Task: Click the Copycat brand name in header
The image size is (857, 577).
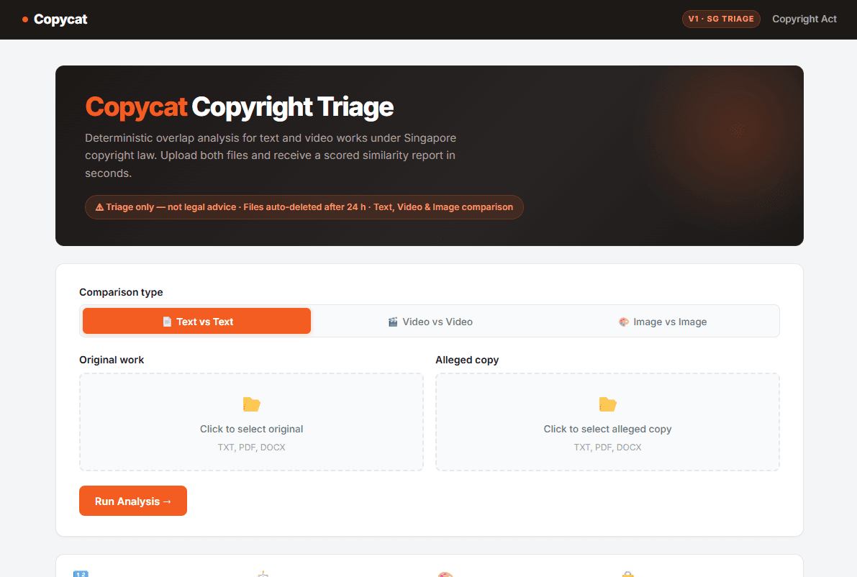Action: (x=60, y=19)
